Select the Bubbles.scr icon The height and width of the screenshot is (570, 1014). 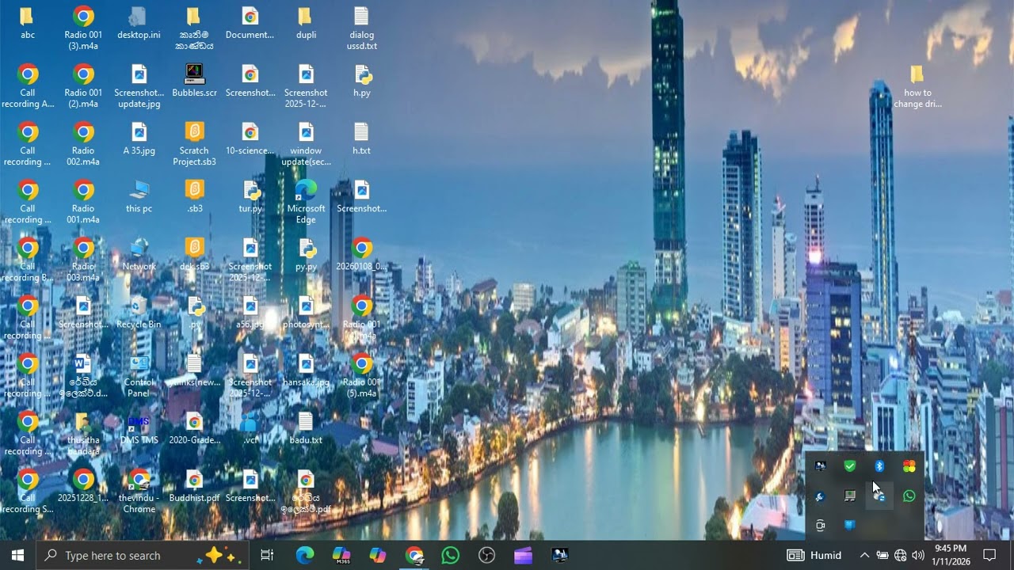[x=194, y=81]
